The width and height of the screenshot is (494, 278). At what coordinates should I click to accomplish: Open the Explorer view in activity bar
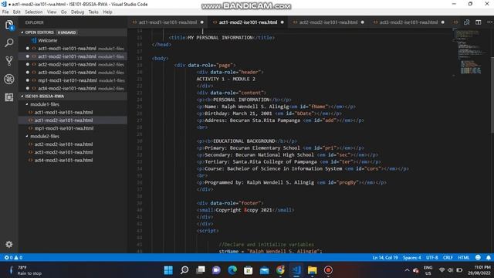pyautogui.click(x=9, y=25)
